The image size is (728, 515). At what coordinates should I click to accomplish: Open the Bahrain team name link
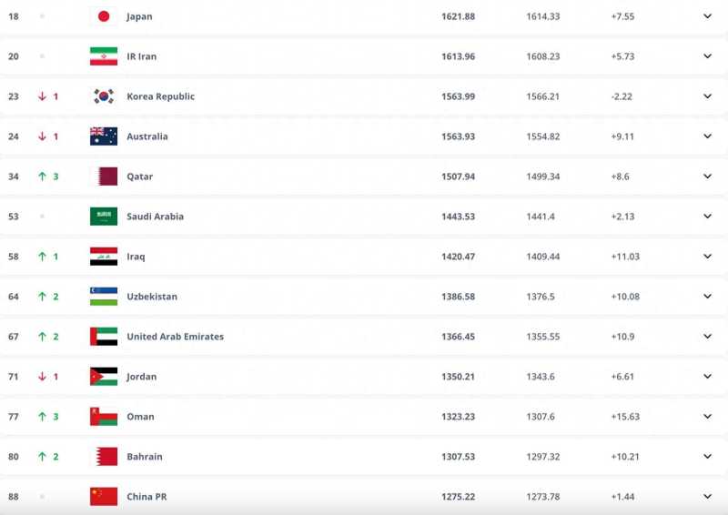pyautogui.click(x=144, y=457)
